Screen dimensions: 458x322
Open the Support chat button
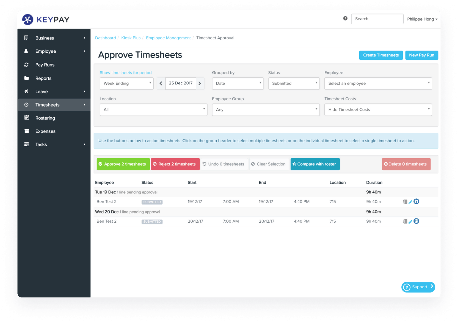point(418,287)
